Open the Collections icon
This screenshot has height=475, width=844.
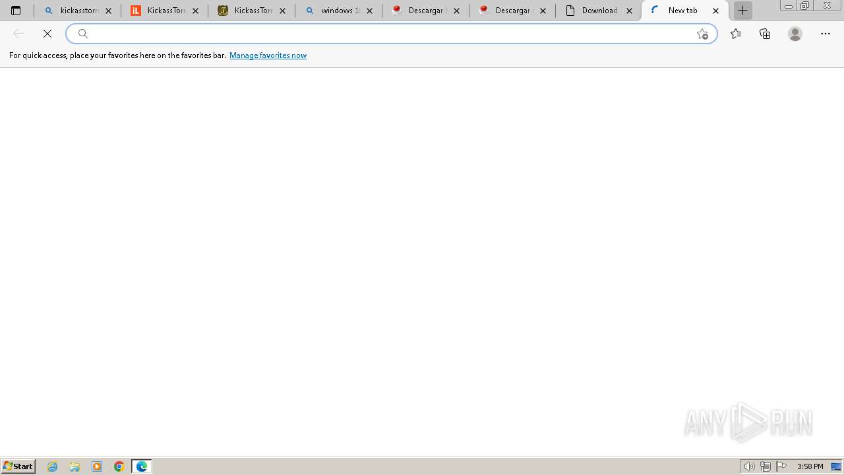pos(765,34)
